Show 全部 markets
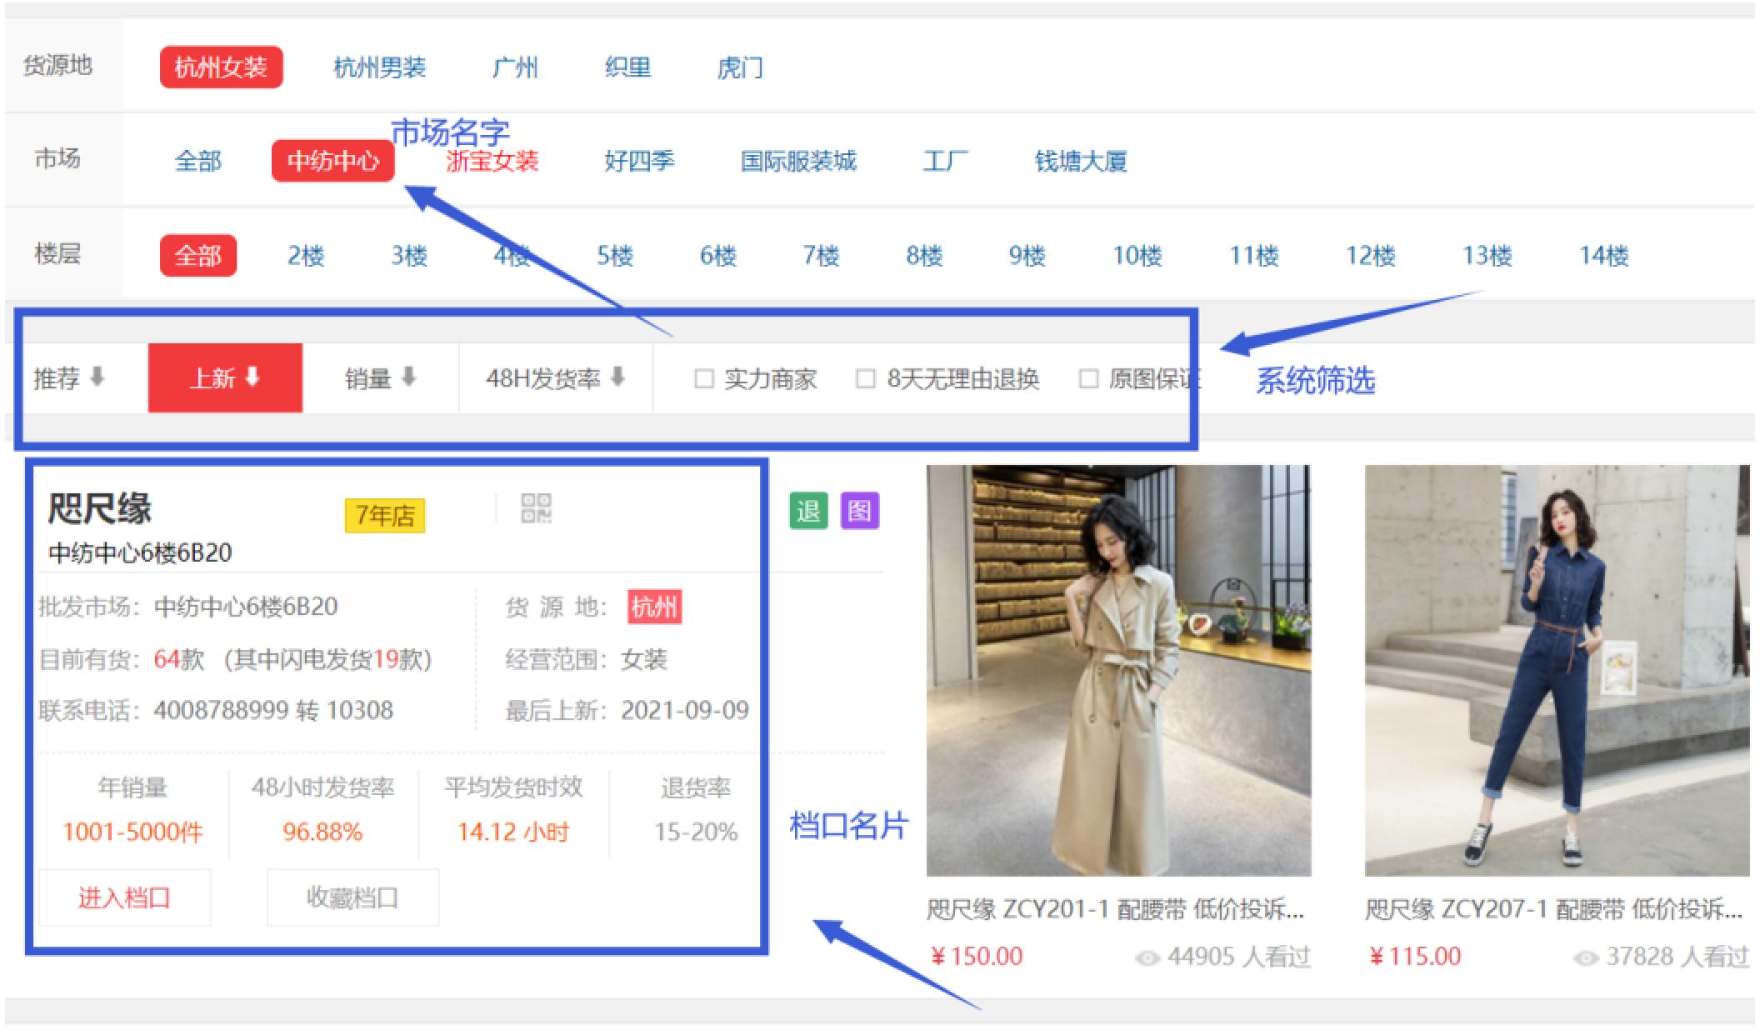The width and height of the screenshot is (1760, 1035). point(198,161)
